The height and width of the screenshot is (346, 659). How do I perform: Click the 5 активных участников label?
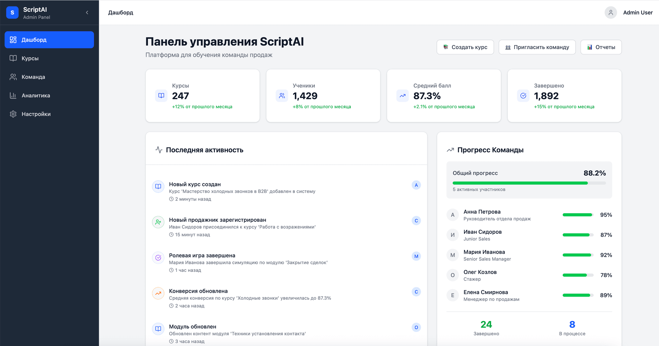pos(479,189)
